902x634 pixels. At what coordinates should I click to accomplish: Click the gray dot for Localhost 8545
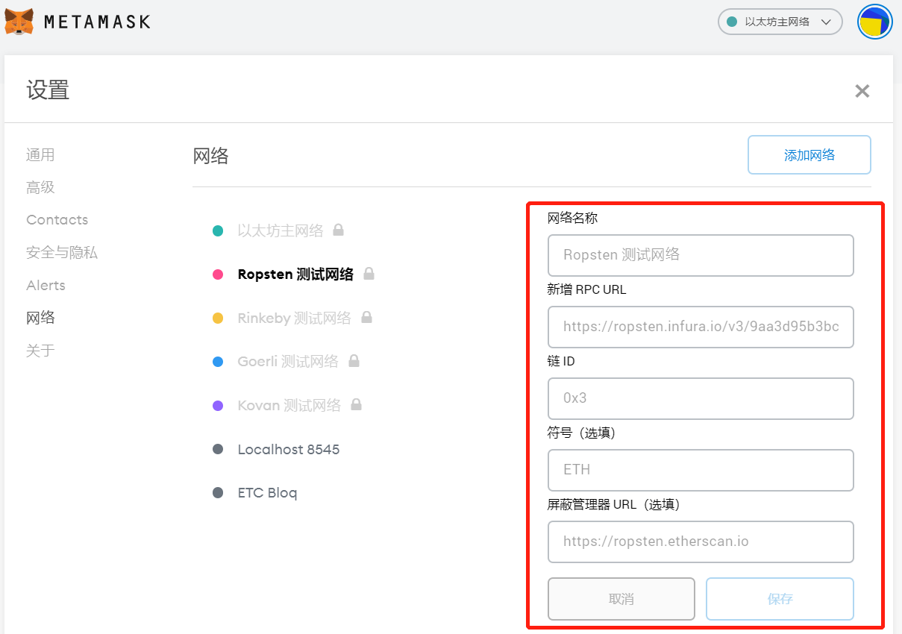point(218,449)
